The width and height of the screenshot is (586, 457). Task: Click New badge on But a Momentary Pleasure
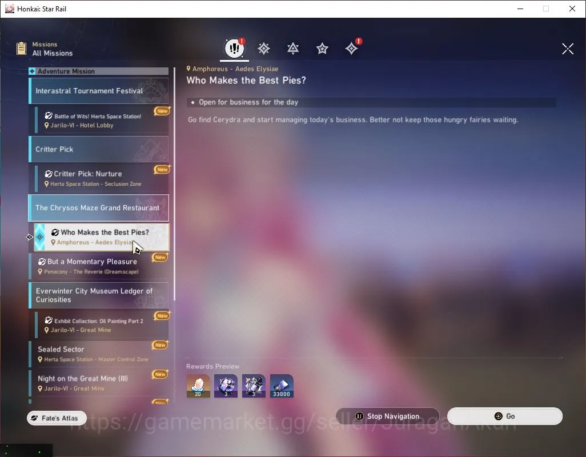coord(160,257)
